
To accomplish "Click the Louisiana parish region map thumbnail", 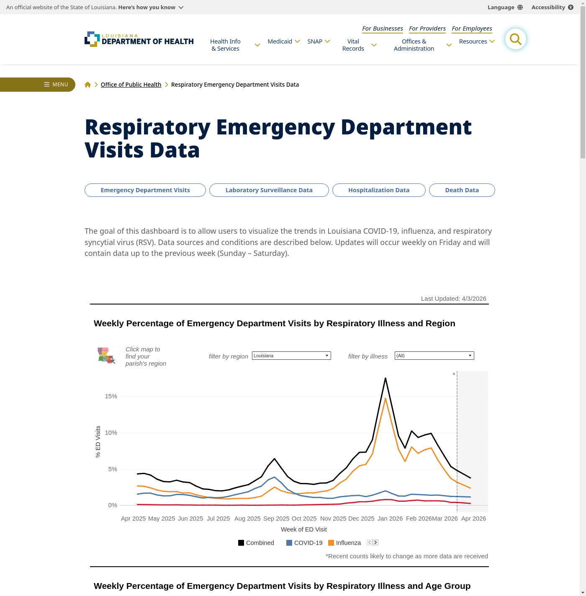I will [106, 356].
